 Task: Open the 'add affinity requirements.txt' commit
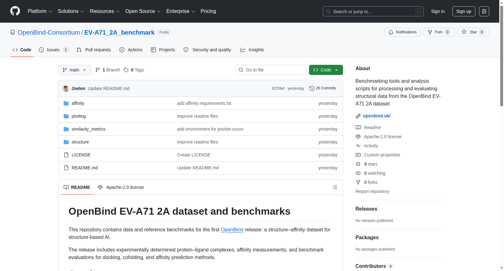coord(204,103)
